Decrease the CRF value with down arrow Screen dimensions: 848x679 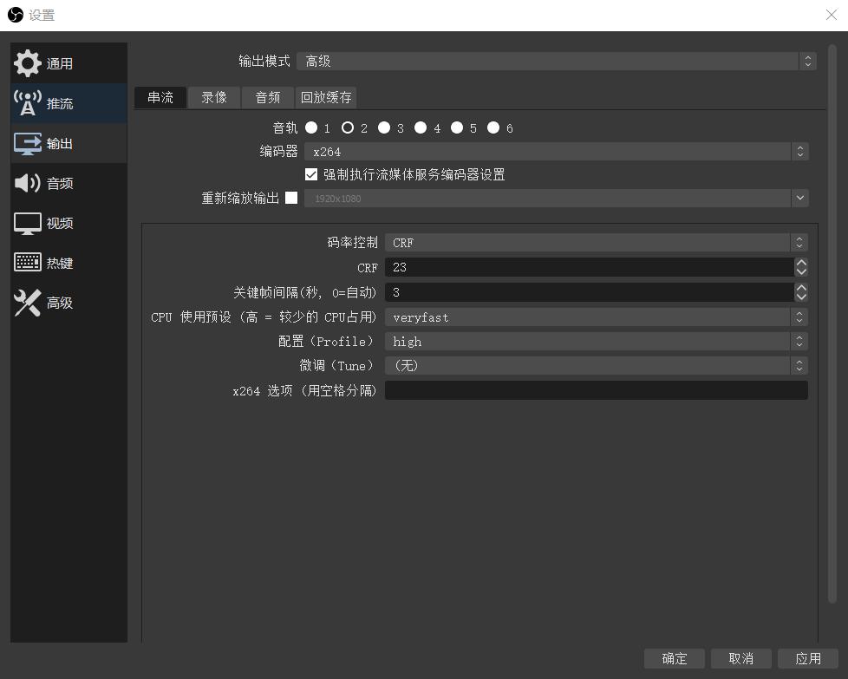click(x=801, y=271)
